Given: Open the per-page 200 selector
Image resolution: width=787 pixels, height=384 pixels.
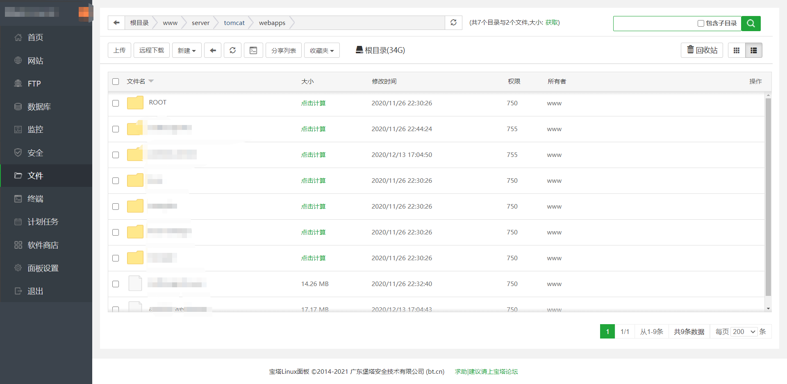Looking at the screenshot, I should point(744,332).
